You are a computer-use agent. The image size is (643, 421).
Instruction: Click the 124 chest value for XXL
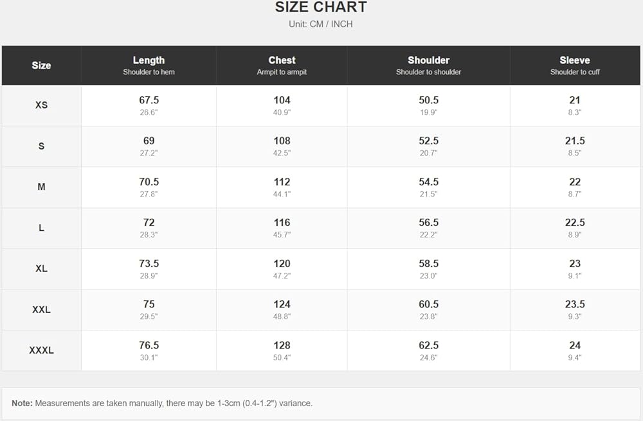(282, 305)
